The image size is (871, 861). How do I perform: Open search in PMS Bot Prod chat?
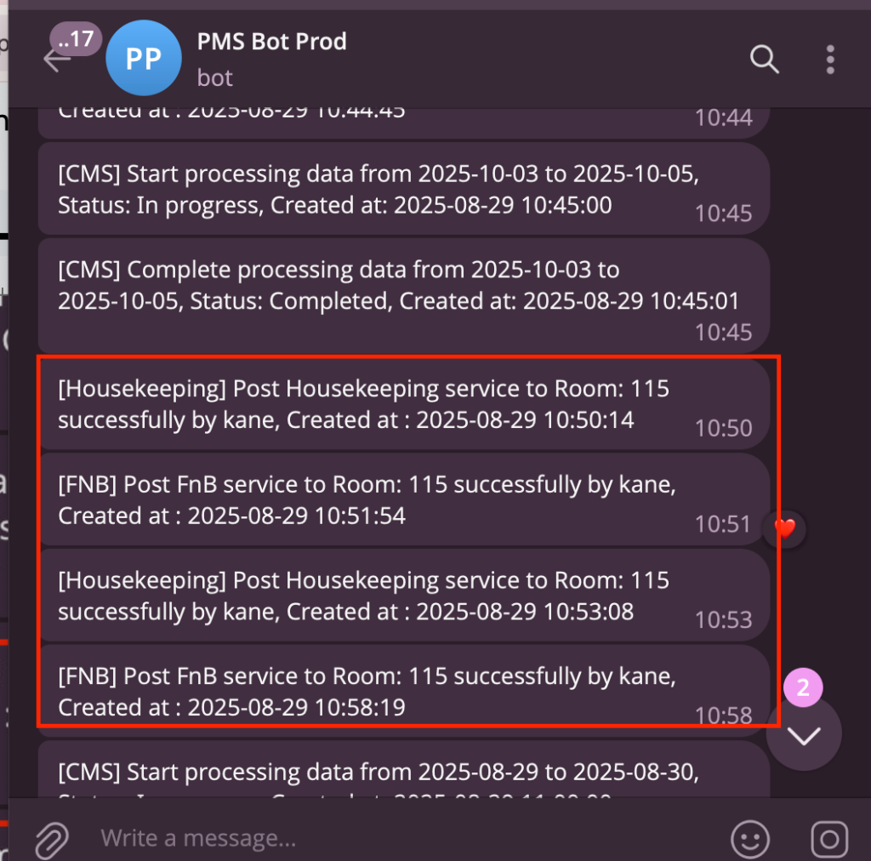point(764,60)
